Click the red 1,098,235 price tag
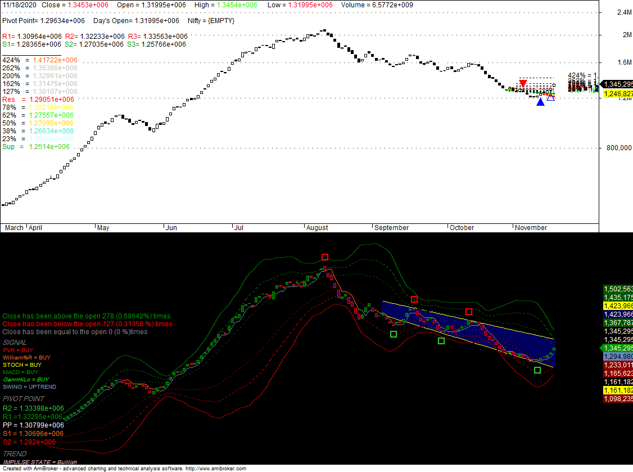 click(x=618, y=399)
